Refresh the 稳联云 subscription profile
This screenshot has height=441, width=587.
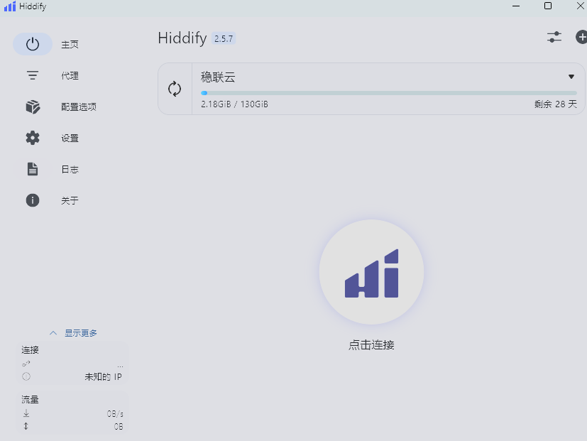coord(175,89)
